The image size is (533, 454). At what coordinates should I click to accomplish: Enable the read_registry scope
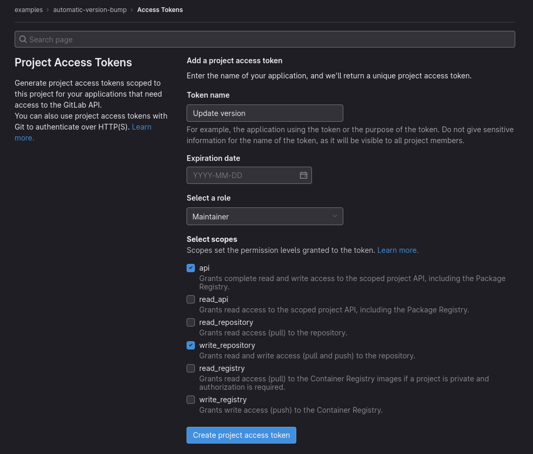tap(191, 368)
